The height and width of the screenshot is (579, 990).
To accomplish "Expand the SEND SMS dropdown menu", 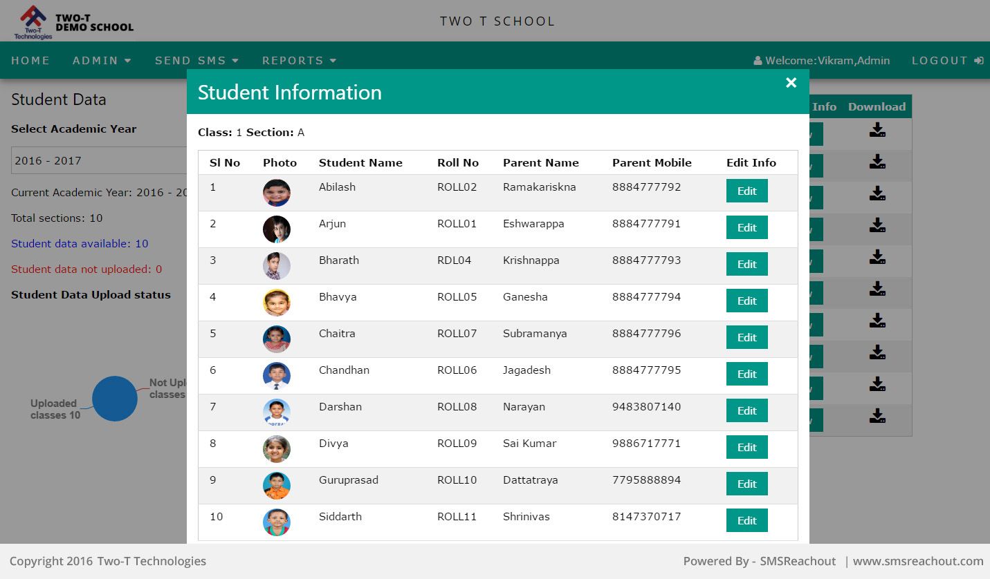I will [197, 61].
